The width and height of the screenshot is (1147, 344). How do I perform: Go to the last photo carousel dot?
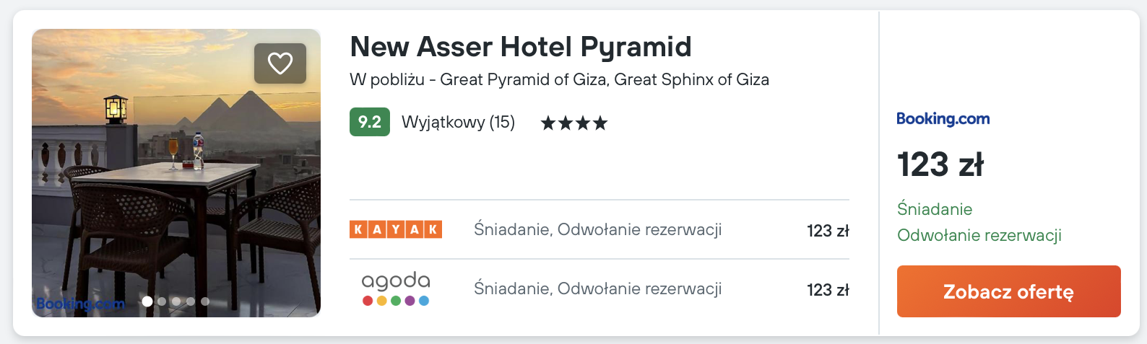[205, 301]
